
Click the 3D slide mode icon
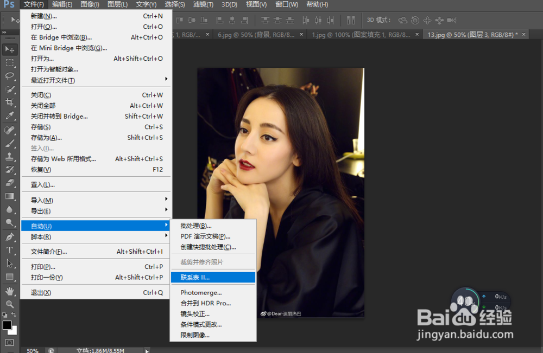click(439, 20)
